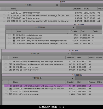Close the 2397 Bin tab
Viewport: 103px width, 109px height.
68,54
